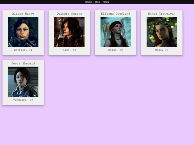Open Joyce Shepard portrait thumbnail
Viewport: 194px width, 145px height.
[x=23, y=82]
